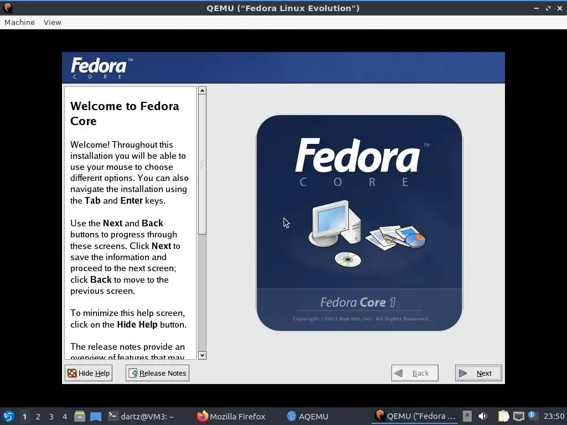The height and width of the screenshot is (425, 567).
Task: Click the QEMU icon in the title bar
Action: pos(8,8)
